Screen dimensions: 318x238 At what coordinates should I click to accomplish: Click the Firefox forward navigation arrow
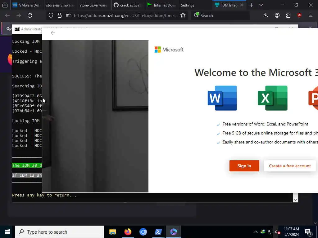(19, 15)
